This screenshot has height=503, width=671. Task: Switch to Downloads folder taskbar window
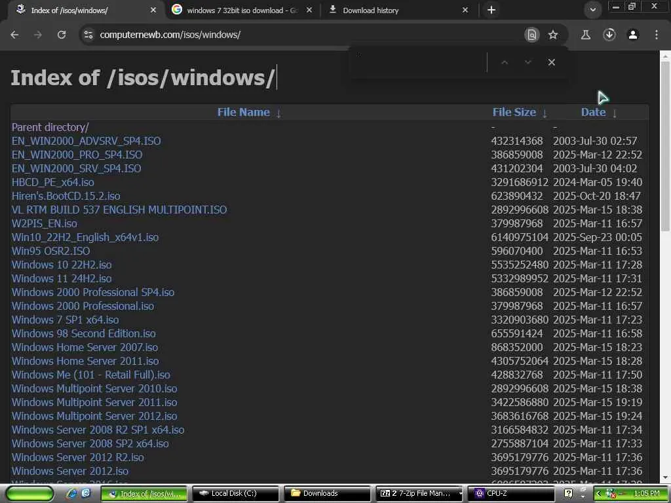click(x=328, y=494)
